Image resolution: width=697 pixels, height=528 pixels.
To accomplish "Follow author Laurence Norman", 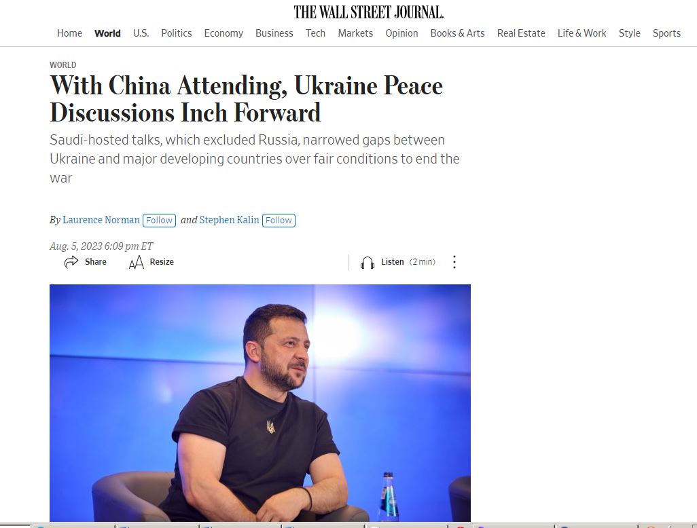I will [159, 221].
